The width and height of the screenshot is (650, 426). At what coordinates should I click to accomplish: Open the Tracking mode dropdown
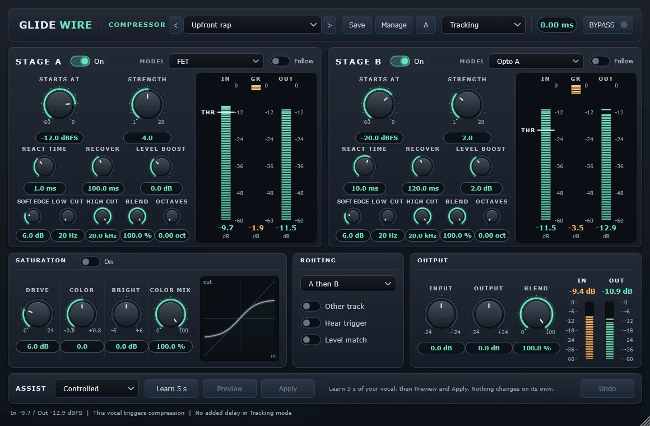(484, 25)
